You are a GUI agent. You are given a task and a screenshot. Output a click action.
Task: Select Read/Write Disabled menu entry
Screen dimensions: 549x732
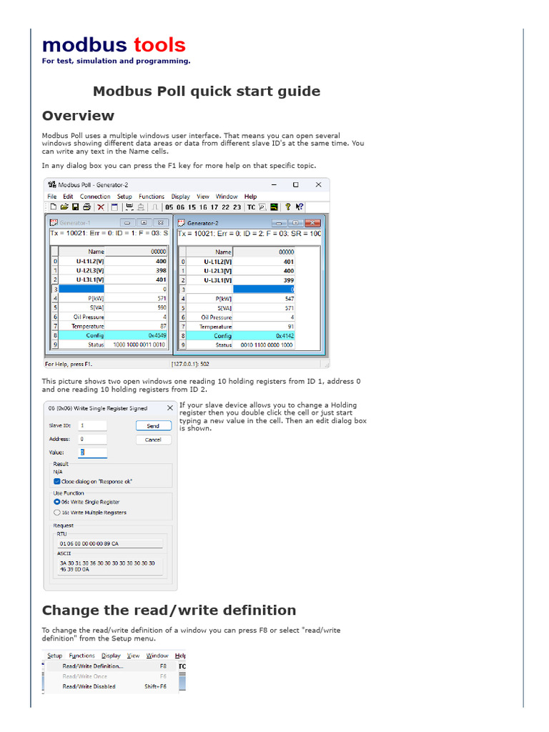[112, 686]
